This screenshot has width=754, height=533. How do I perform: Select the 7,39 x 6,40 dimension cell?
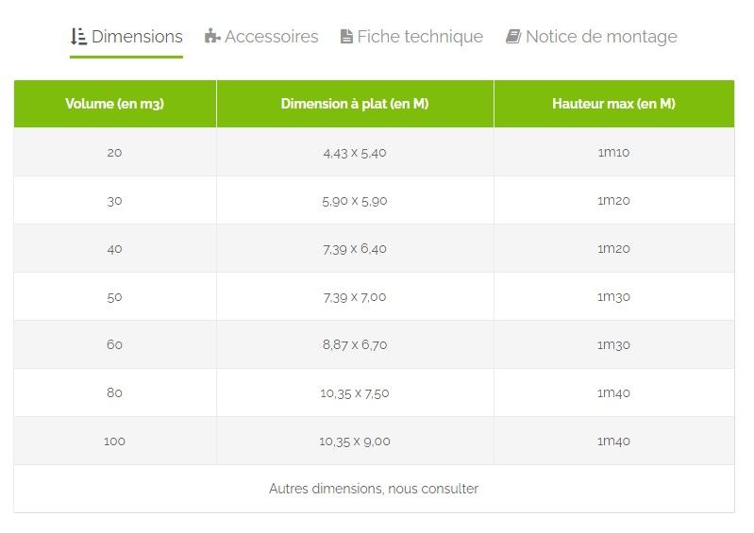(355, 248)
